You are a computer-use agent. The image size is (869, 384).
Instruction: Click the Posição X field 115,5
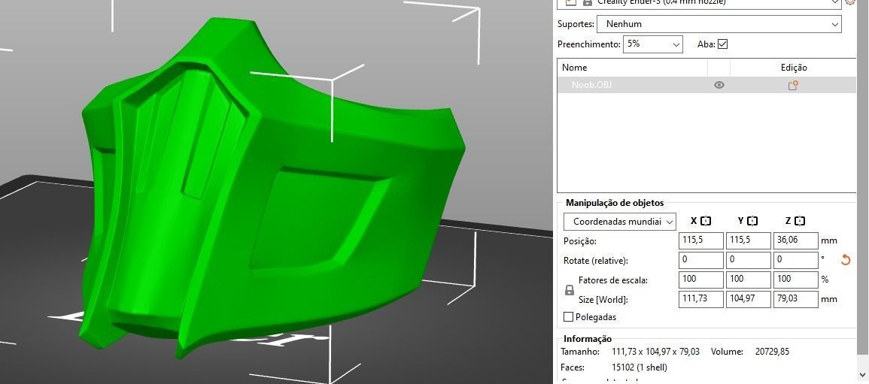(x=701, y=240)
